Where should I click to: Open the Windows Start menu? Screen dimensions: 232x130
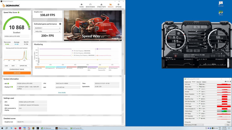(x=2, y=128)
